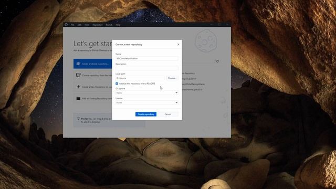Click the Clone a repository icon
Image resolution: width=336 pixels, height=189 pixels.
coord(78,75)
